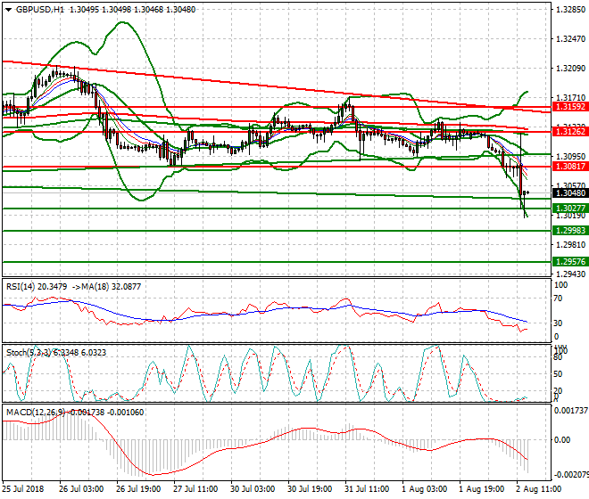Select the 30 Jul 19:00 time axis label
Screen dimensions: 589x499
(x=310, y=489)
